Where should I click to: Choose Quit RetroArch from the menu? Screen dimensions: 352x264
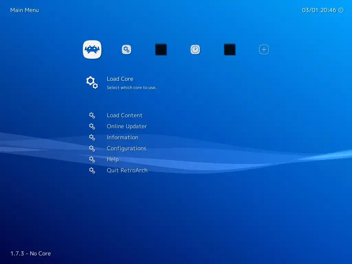[x=127, y=170]
